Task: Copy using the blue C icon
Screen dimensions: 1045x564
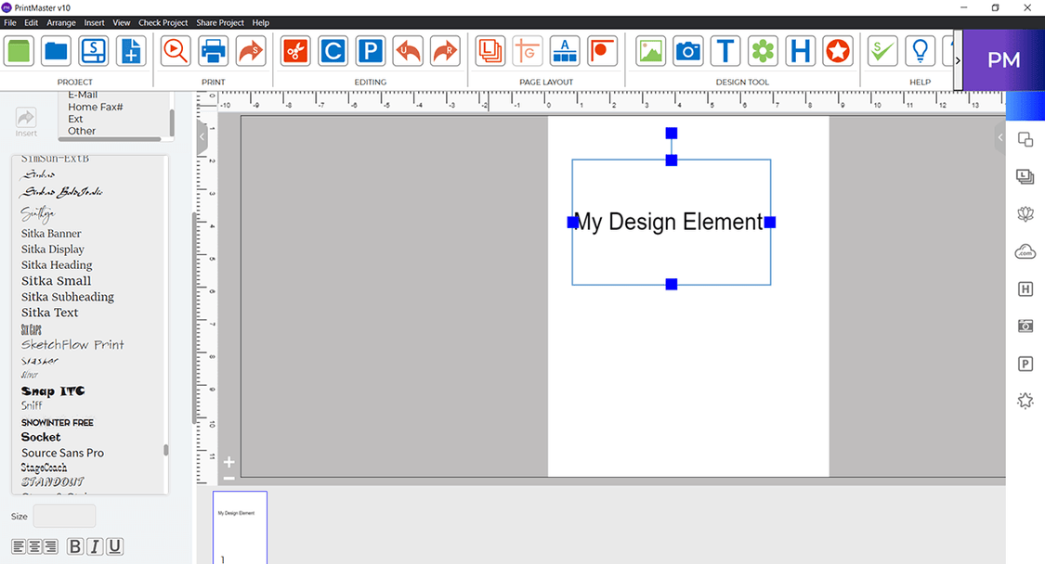Action: pos(333,51)
